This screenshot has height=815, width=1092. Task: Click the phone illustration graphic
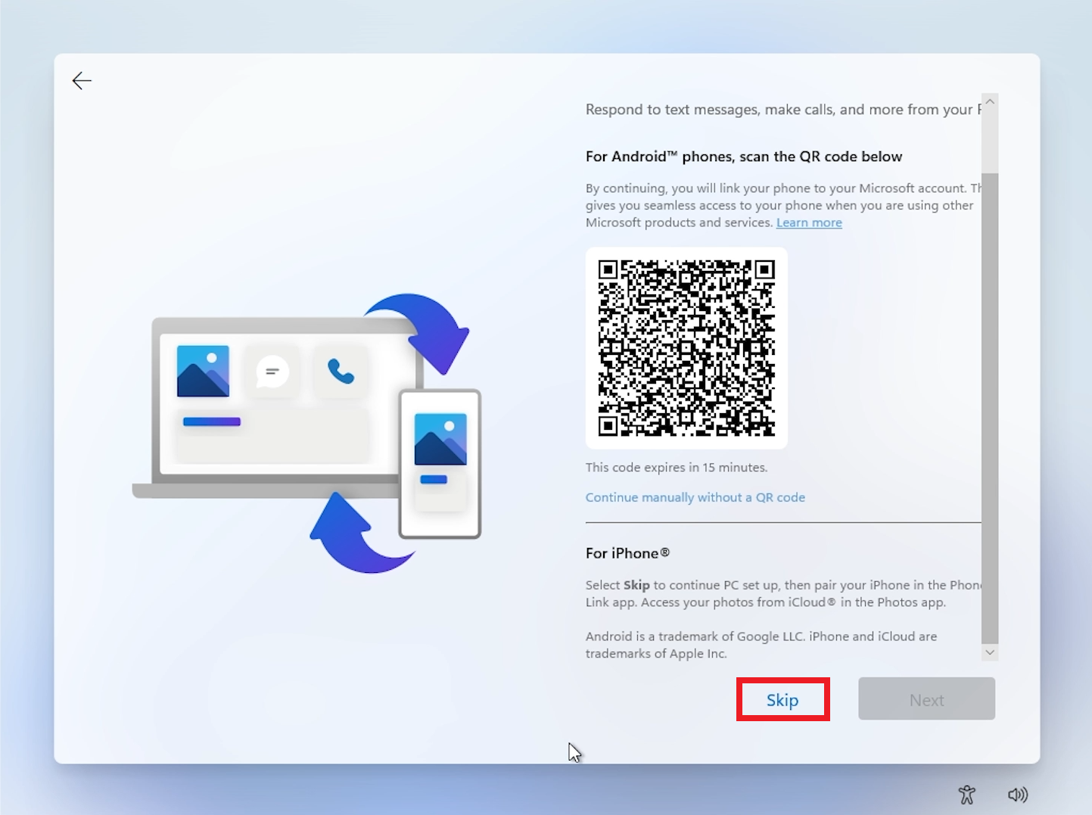click(x=439, y=462)
